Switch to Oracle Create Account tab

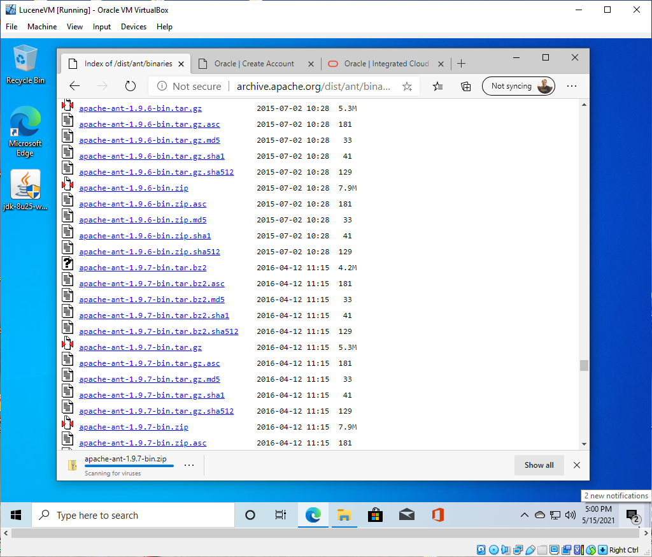[x=254, y=64]
